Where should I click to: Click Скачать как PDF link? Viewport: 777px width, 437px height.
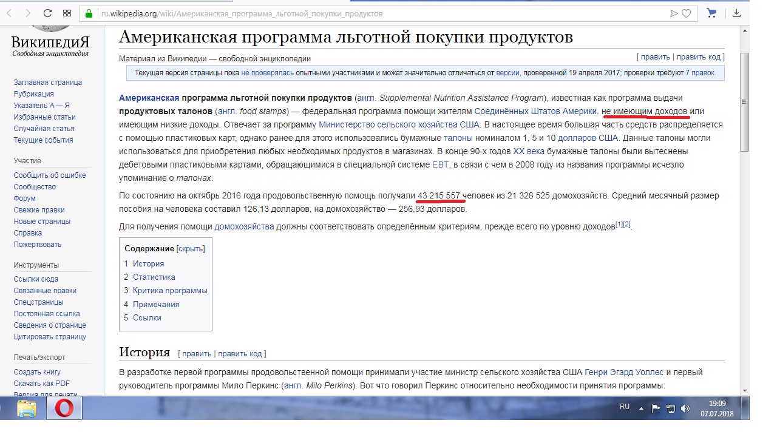pos(41,384)
